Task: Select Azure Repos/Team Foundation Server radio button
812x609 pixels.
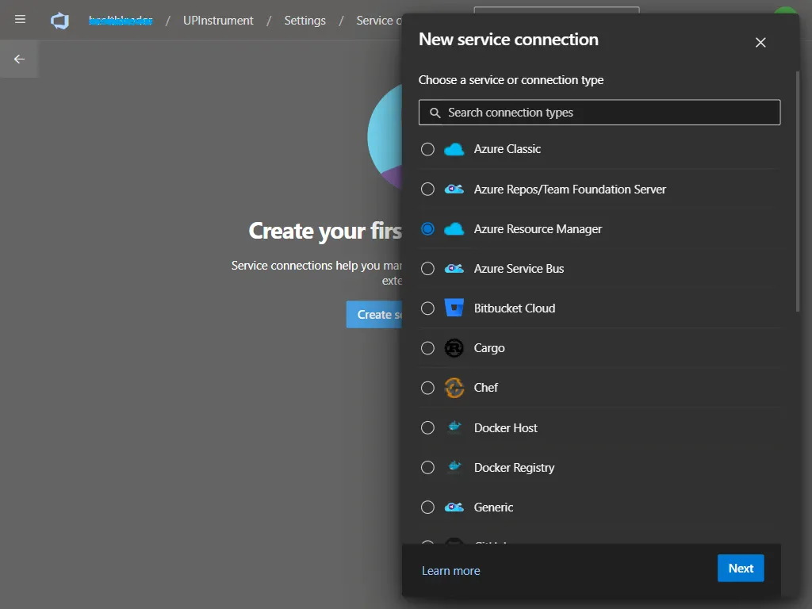Action: coord(427,189)
